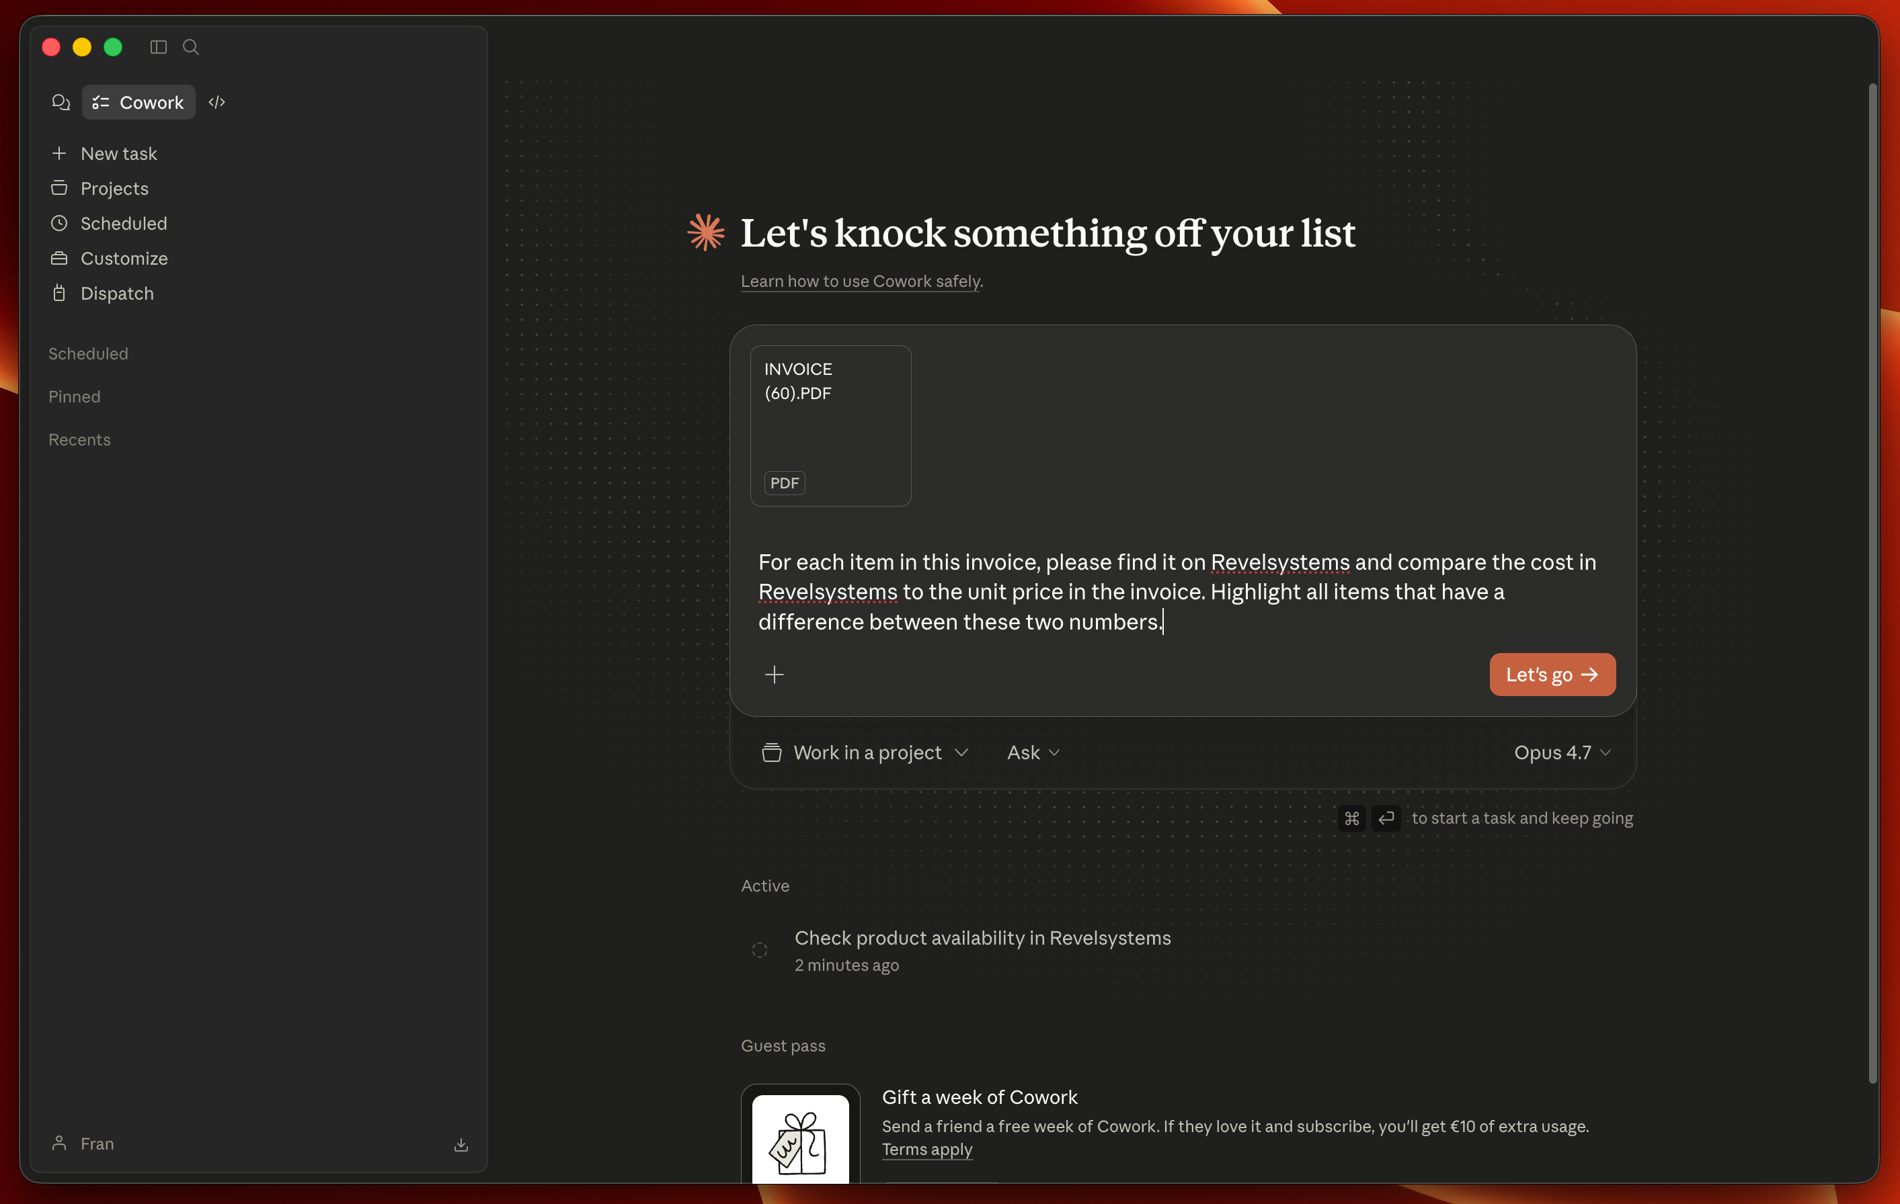The height and width of the screenshot is (1204, 1900).
Task: Open the Ask mode dropdown
Action: [1033, 753]
